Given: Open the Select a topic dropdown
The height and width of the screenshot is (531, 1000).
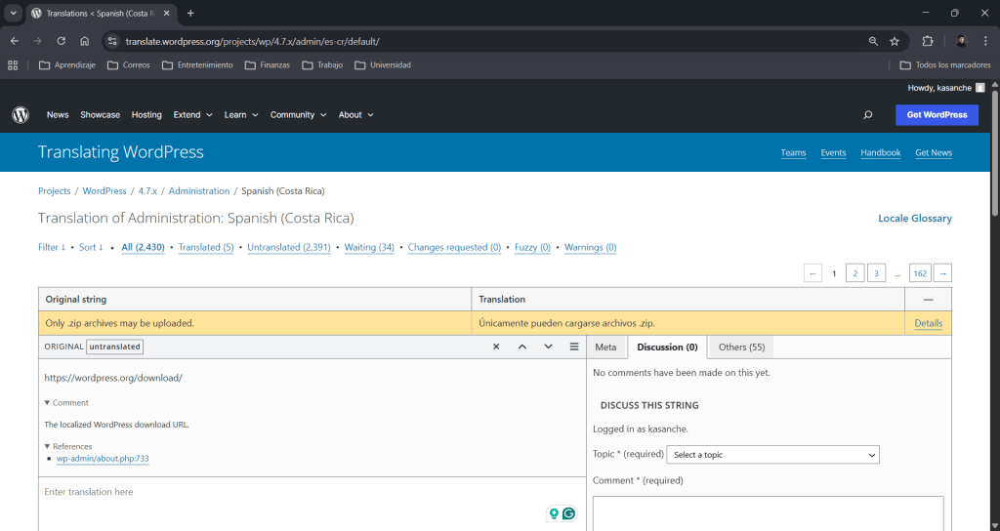Looking at the screenshot, I should click(x=772, y=455).
